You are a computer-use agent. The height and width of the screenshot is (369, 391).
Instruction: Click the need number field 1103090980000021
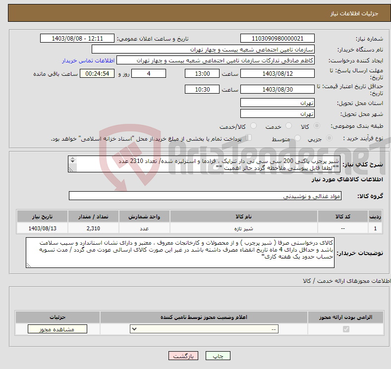coord(278,38)
